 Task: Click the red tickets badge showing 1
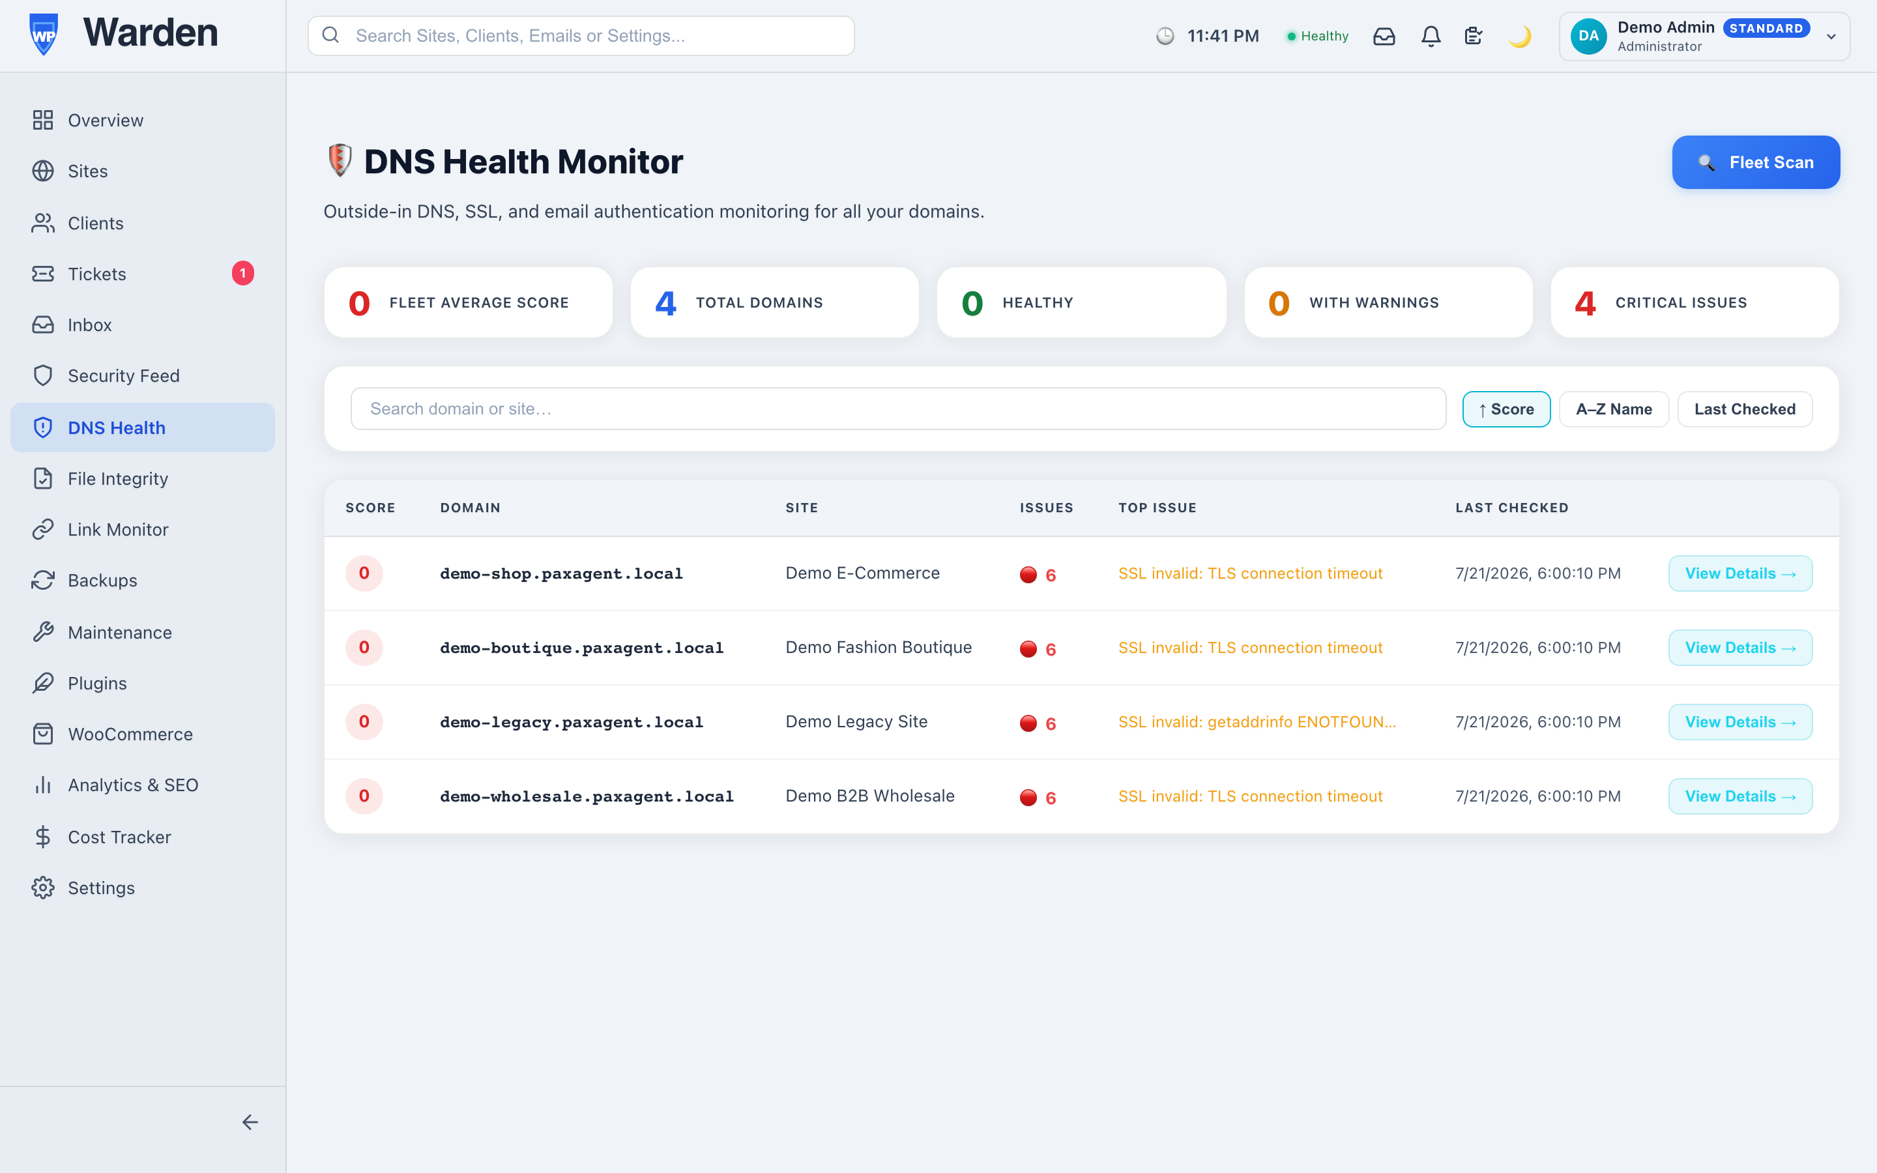coord(242,273)
